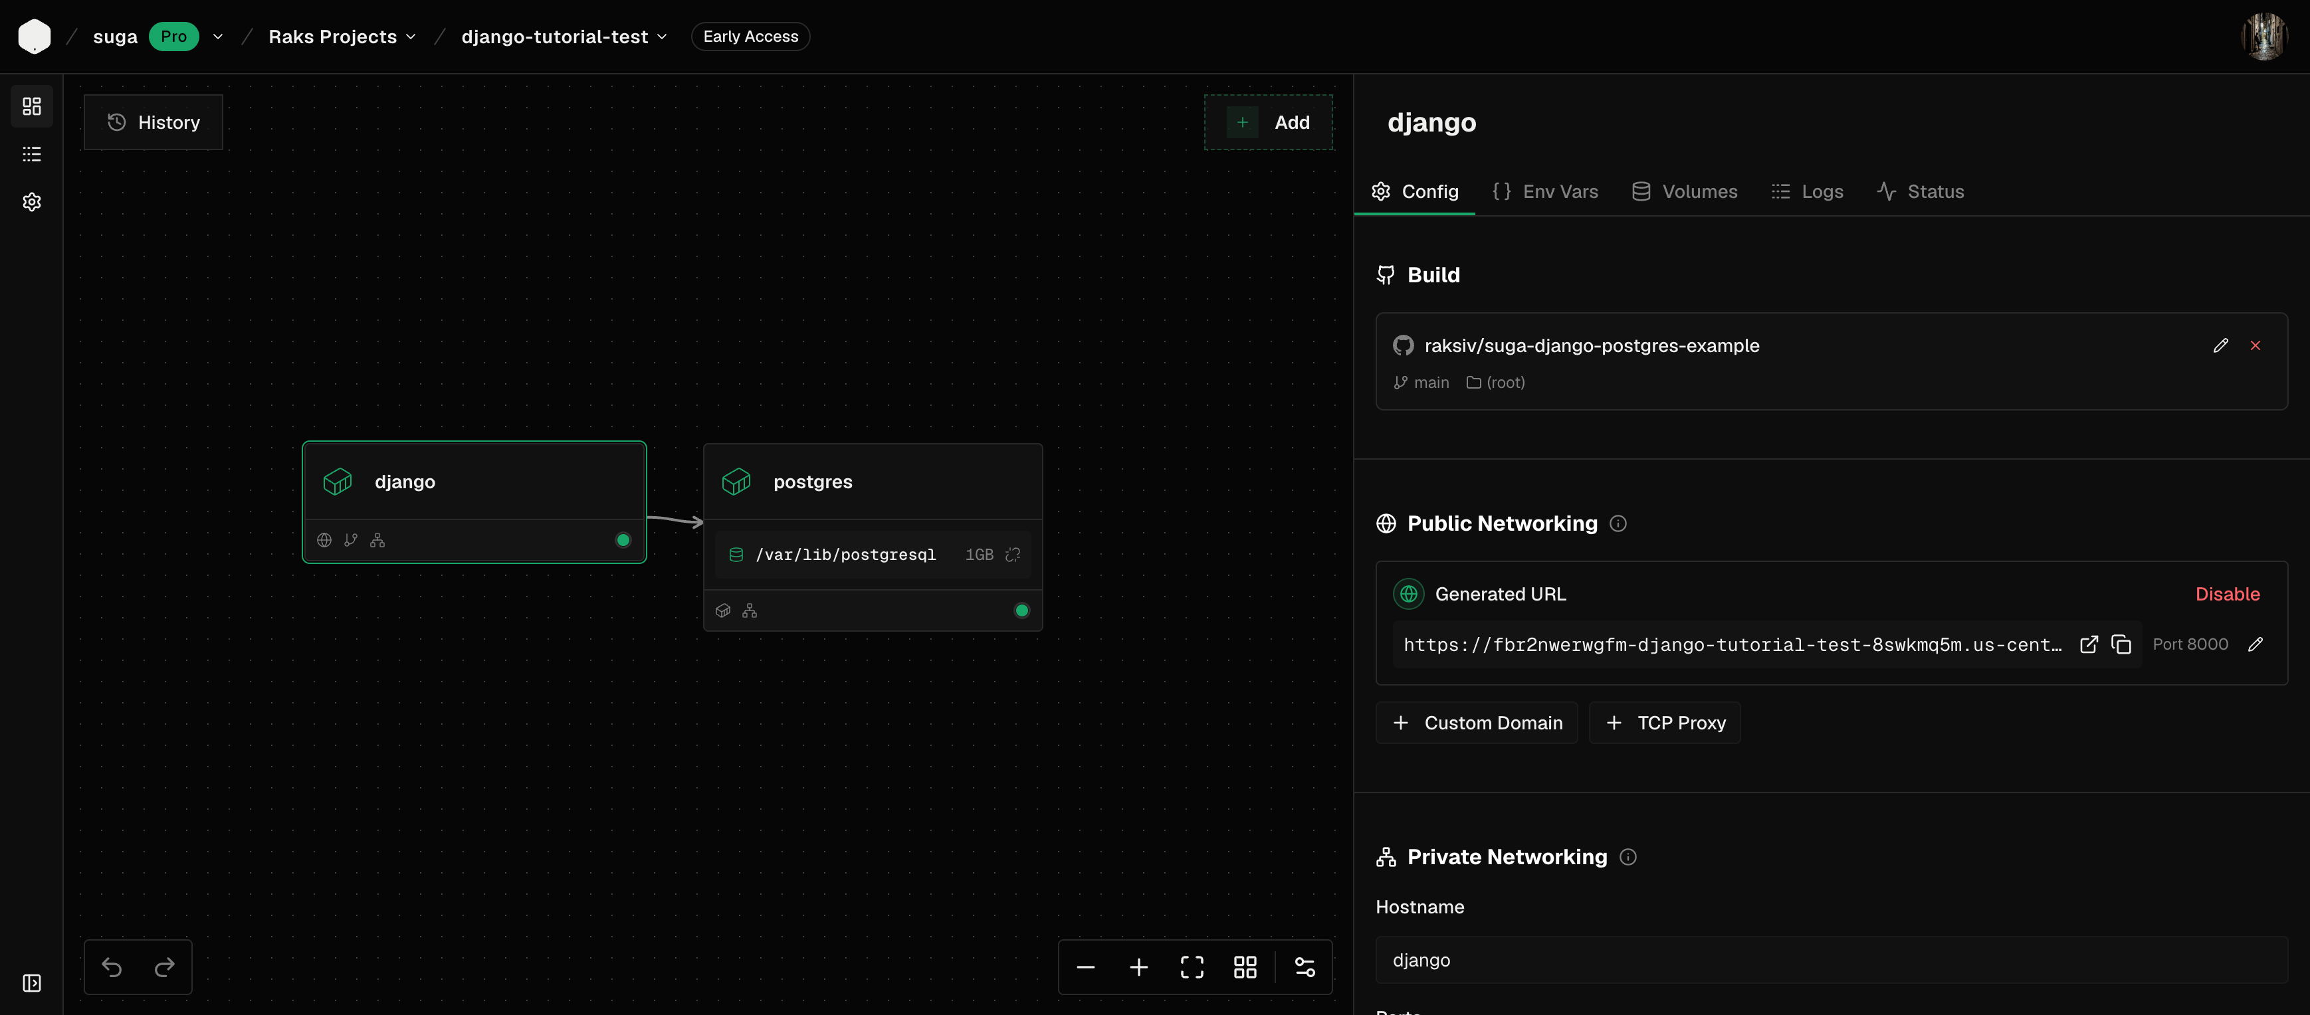The image size is (2310, 1015).
Task: Disable the generated URL
Action: [x=2228, y=594]
